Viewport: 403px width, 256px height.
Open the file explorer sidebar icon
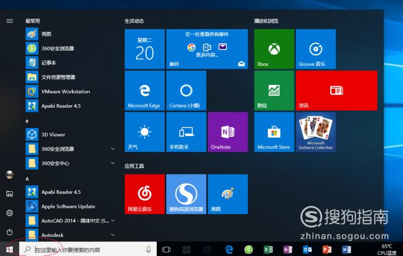point(9,194)
